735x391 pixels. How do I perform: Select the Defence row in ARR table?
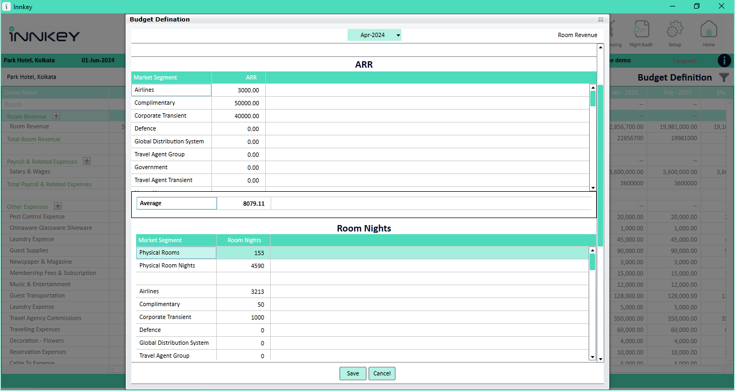(360, 129)
